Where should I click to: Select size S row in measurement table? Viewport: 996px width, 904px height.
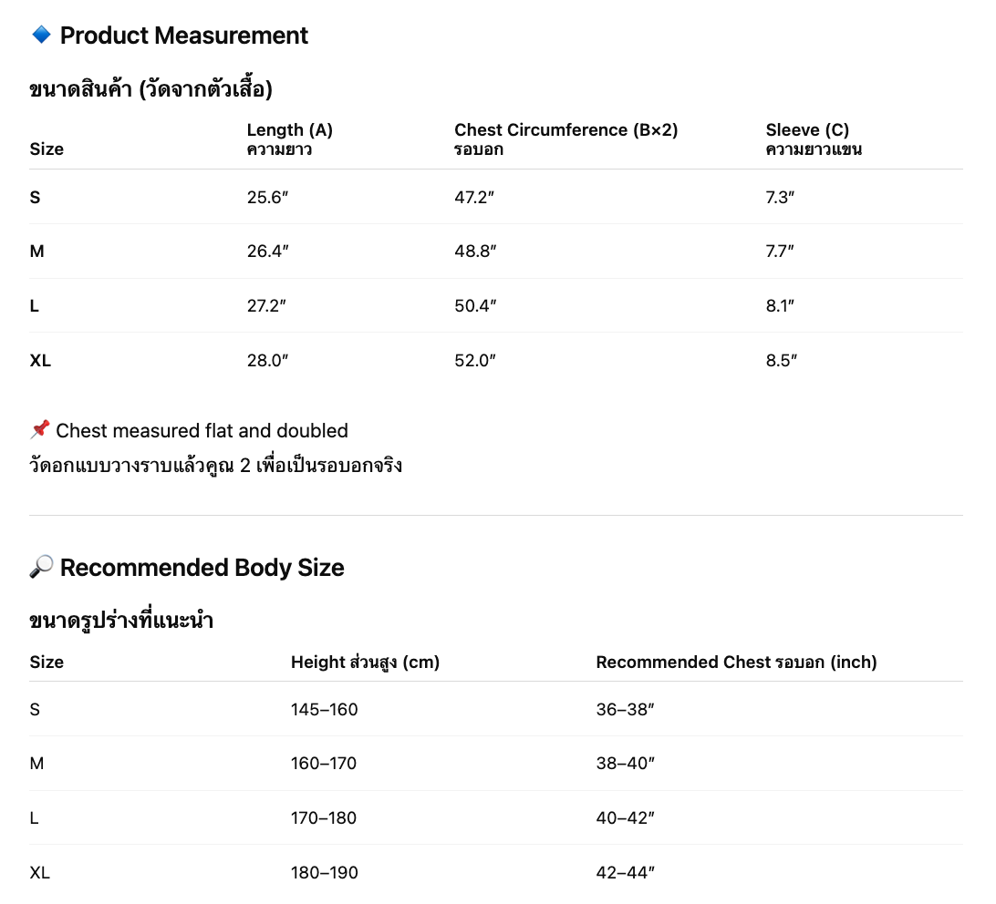click(x=496, y=197)
